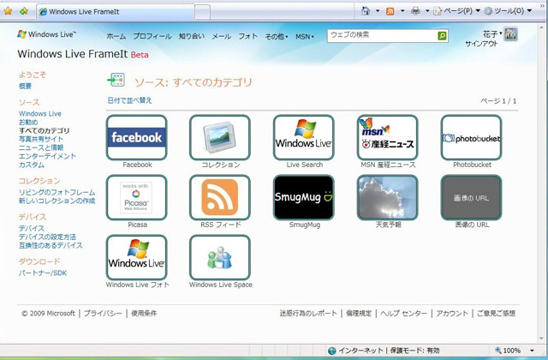Click 使用条件 footer link
The width and height of the screenshot is (548, 360).
coord(144,313)
